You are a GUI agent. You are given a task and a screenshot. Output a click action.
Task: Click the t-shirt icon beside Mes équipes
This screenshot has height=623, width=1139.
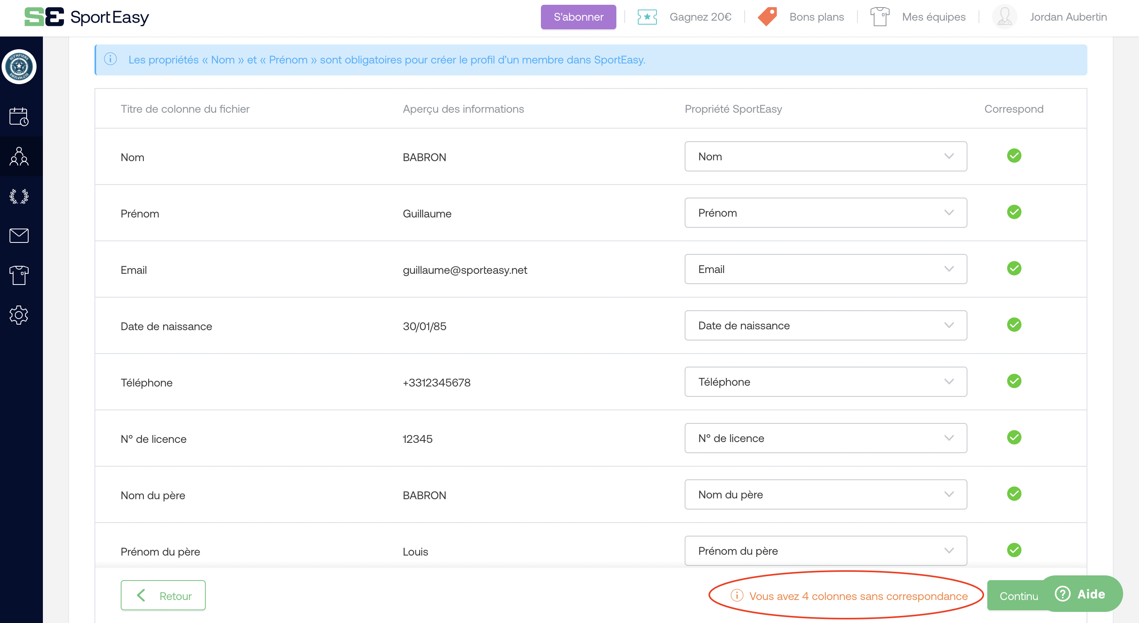(x=879, y=17)
